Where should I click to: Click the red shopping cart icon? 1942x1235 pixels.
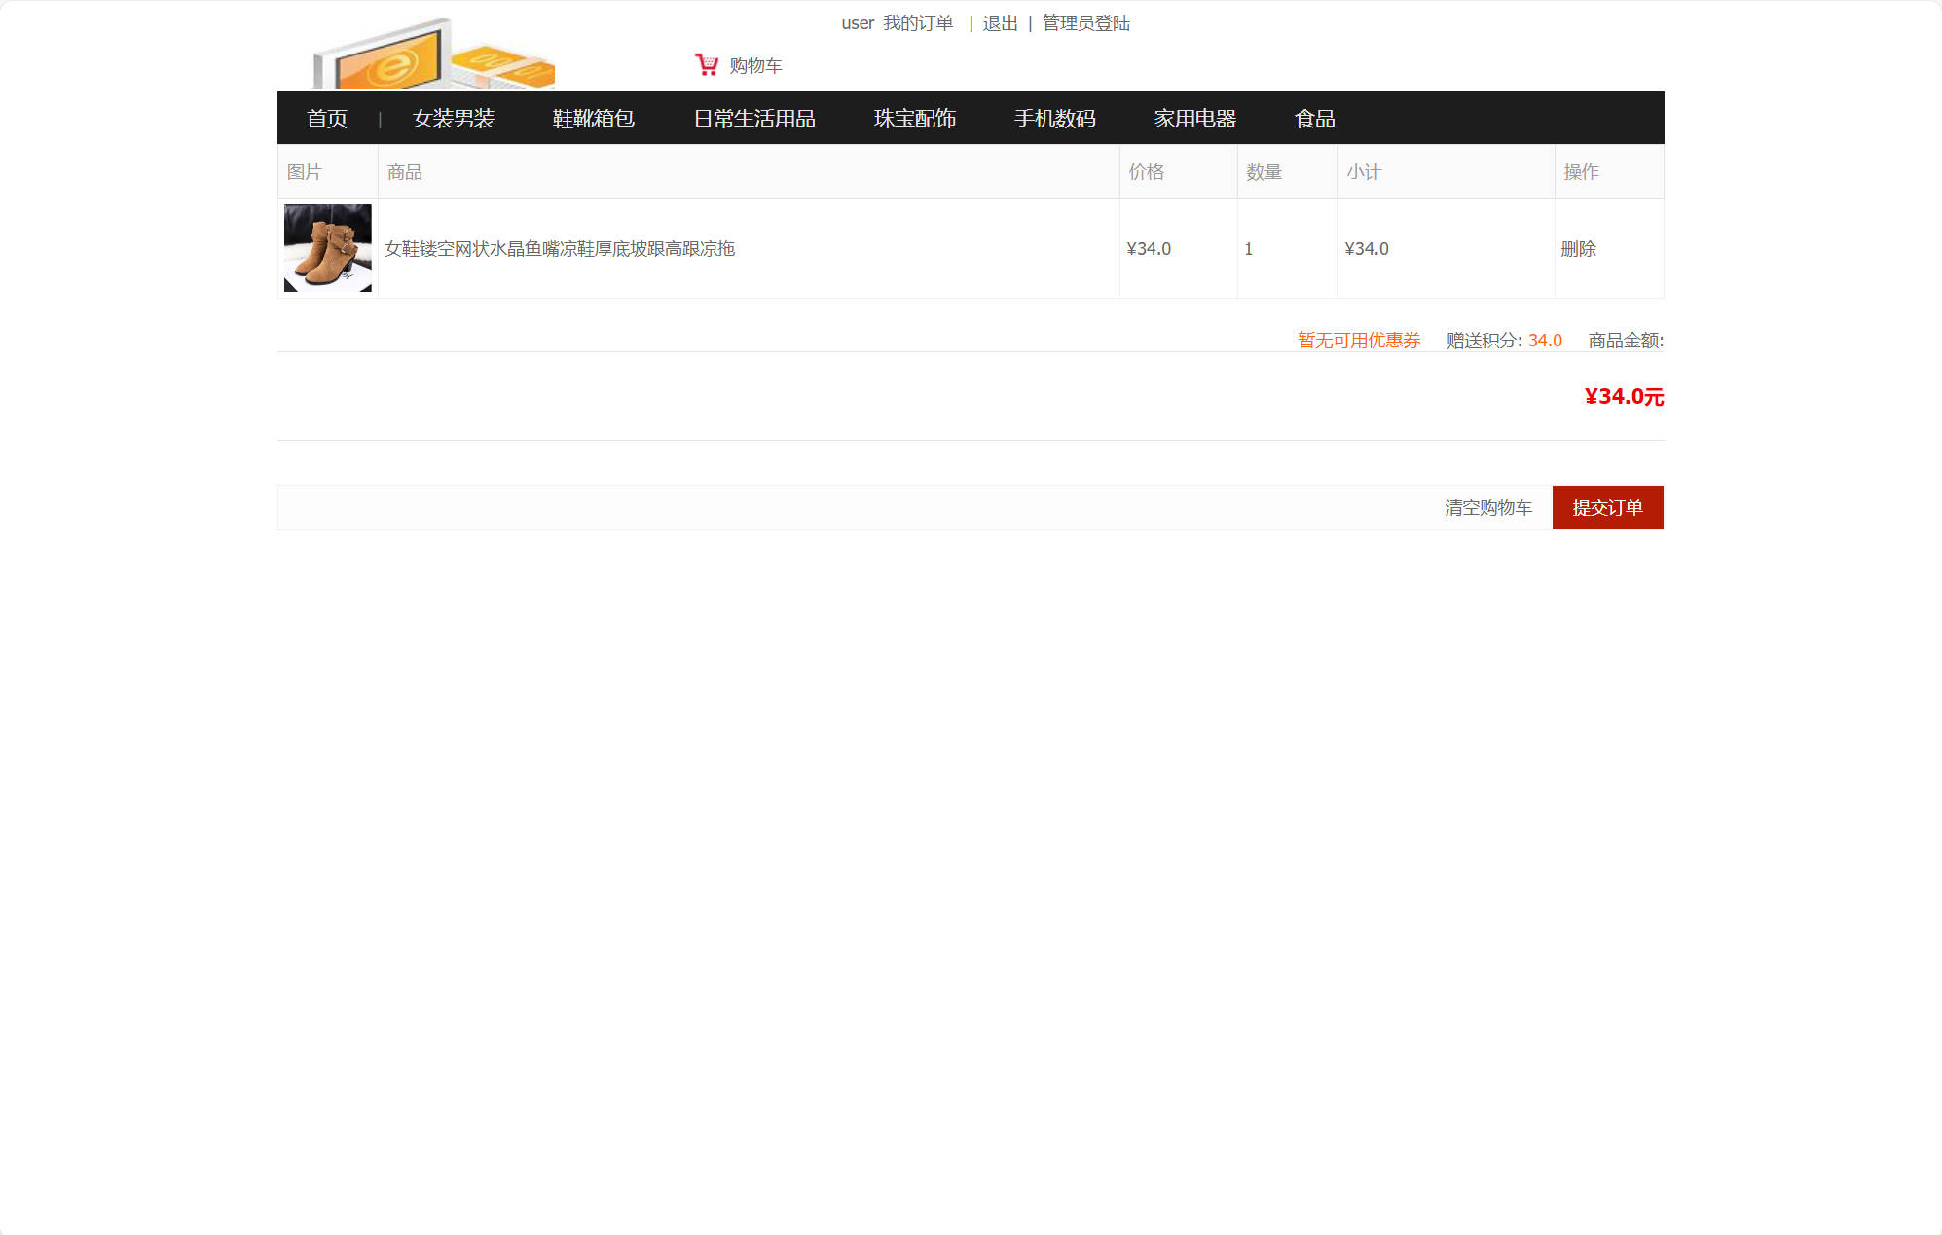(707, 65)
